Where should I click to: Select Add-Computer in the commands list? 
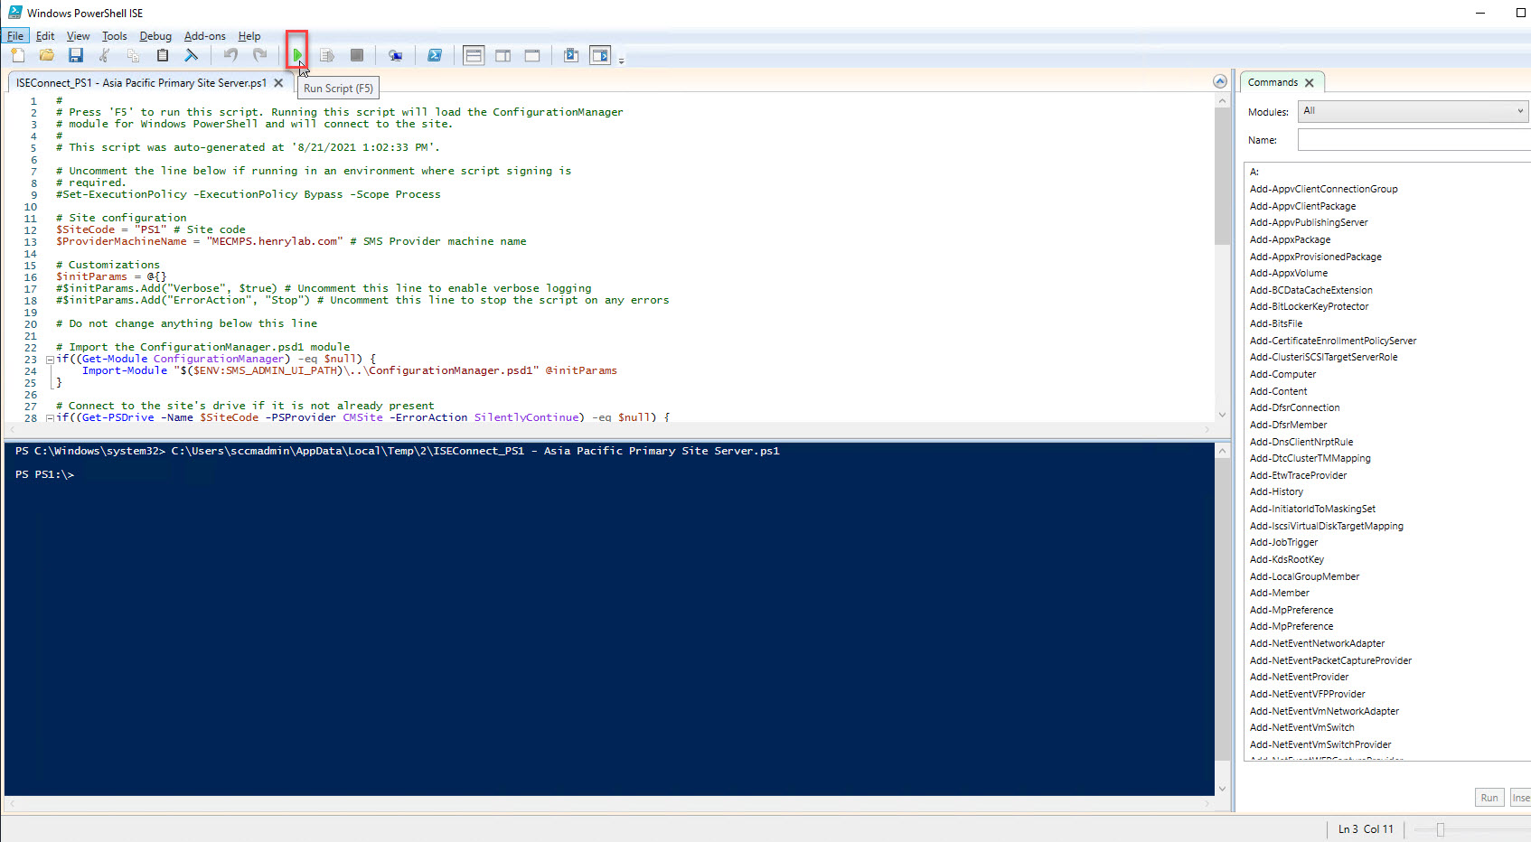coord(1282,374)
